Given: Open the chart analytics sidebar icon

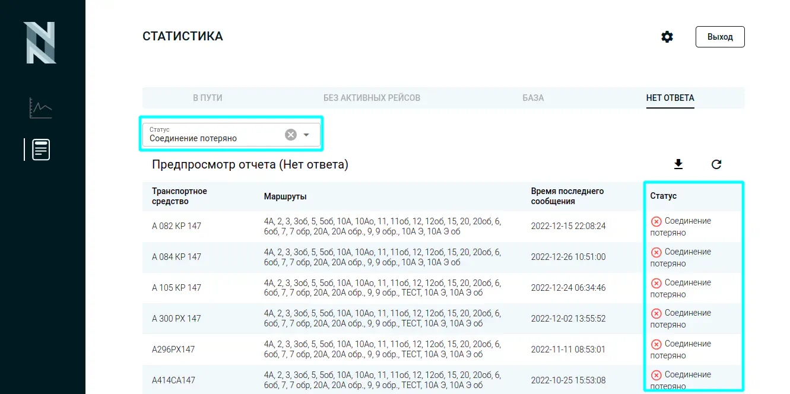Looking at the screenshot, I should tap(41, 107).
